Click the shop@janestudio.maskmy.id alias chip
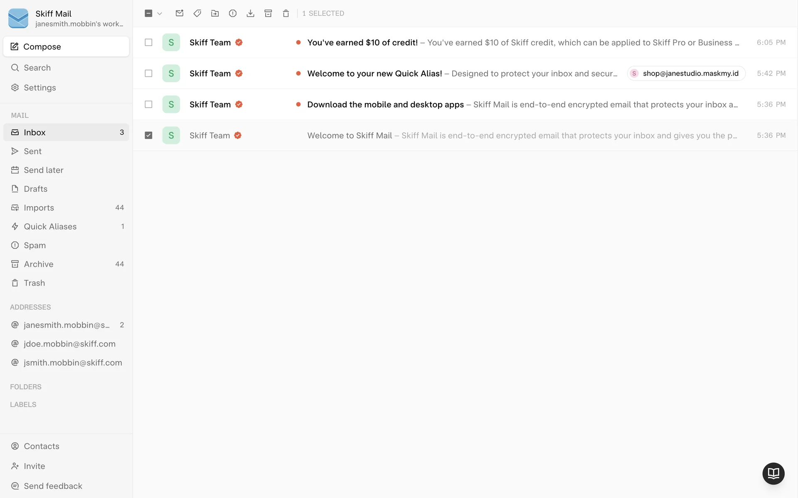This screenshot has height=498, width=798. point(686,73)
